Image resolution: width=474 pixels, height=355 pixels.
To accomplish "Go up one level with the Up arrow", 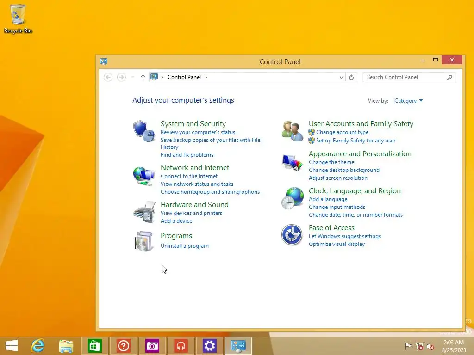I will click(x=143, y=77).
